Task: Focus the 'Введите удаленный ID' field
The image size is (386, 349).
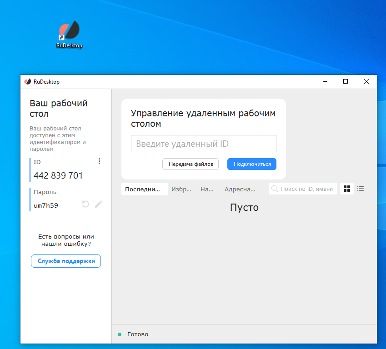Action: click(x=204, y=144)
